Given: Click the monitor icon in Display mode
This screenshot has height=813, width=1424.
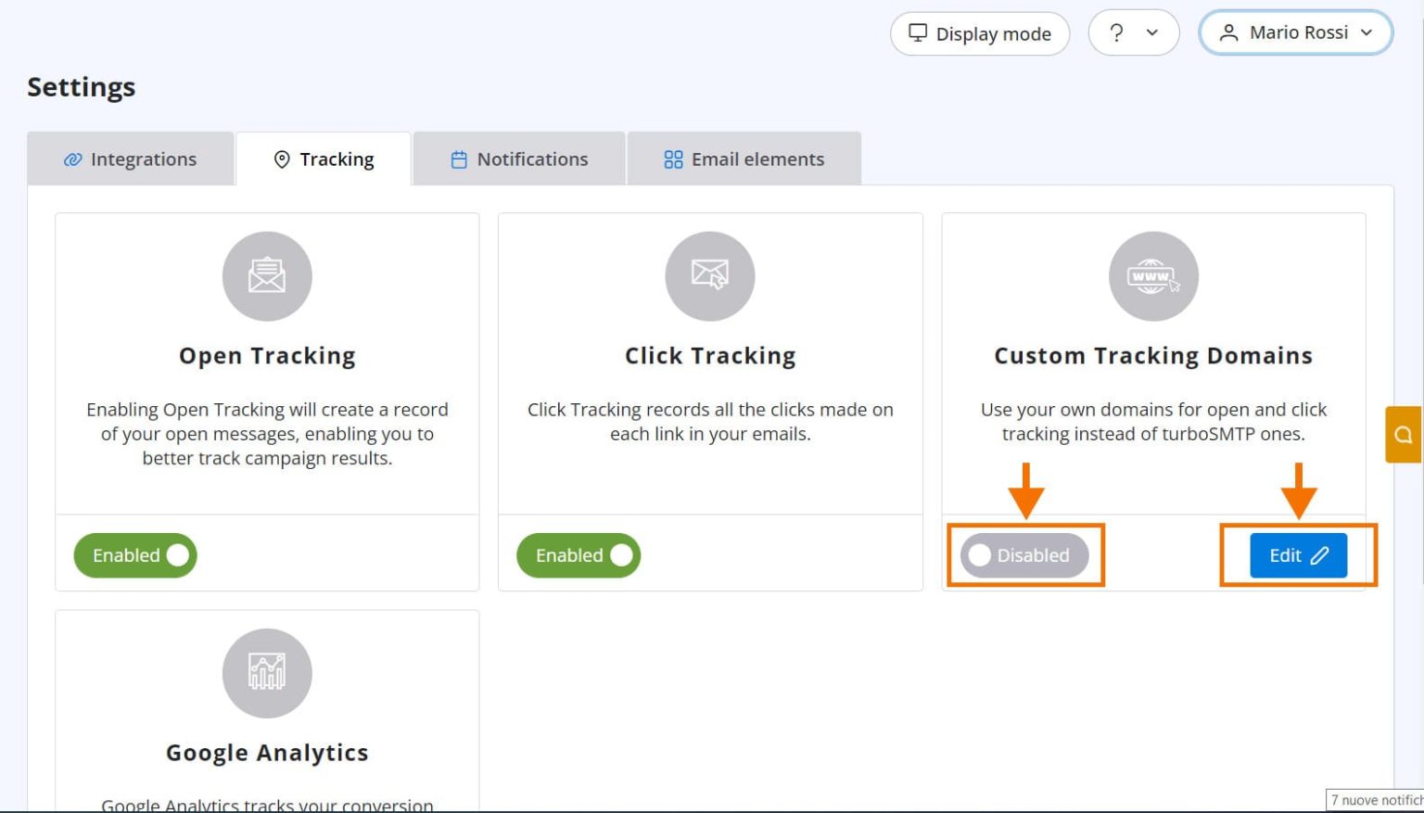Looking at the screenshot, I should tap(918, 33).
